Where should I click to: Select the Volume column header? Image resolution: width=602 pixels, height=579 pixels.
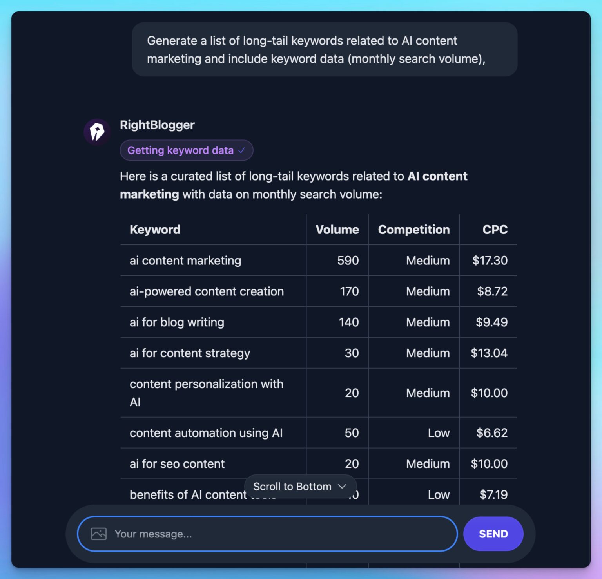point(336,230)
